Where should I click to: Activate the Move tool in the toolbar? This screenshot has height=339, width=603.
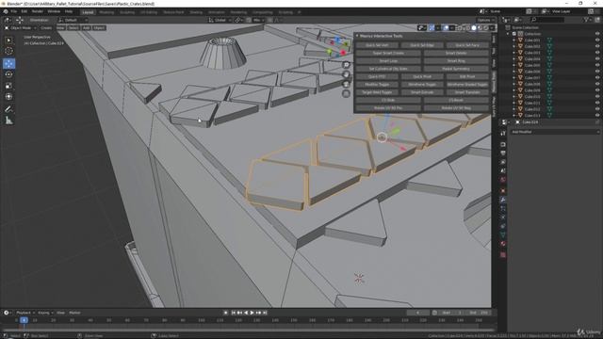tap(8, 63)
